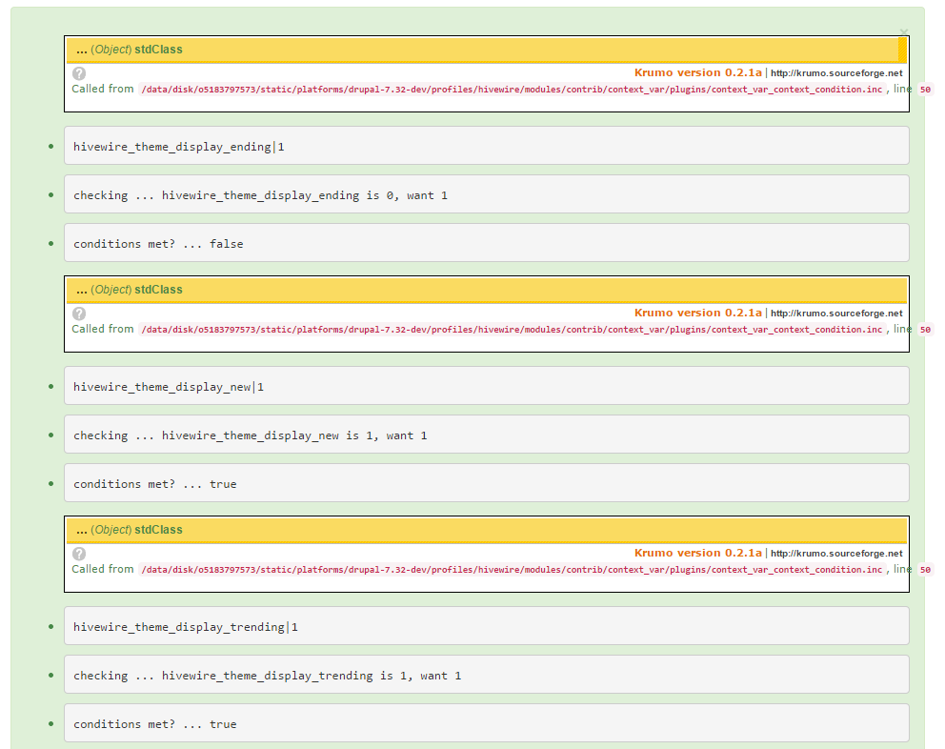Select the conditions met? ... false row
945x749 pixels.
tap(157, 243)
